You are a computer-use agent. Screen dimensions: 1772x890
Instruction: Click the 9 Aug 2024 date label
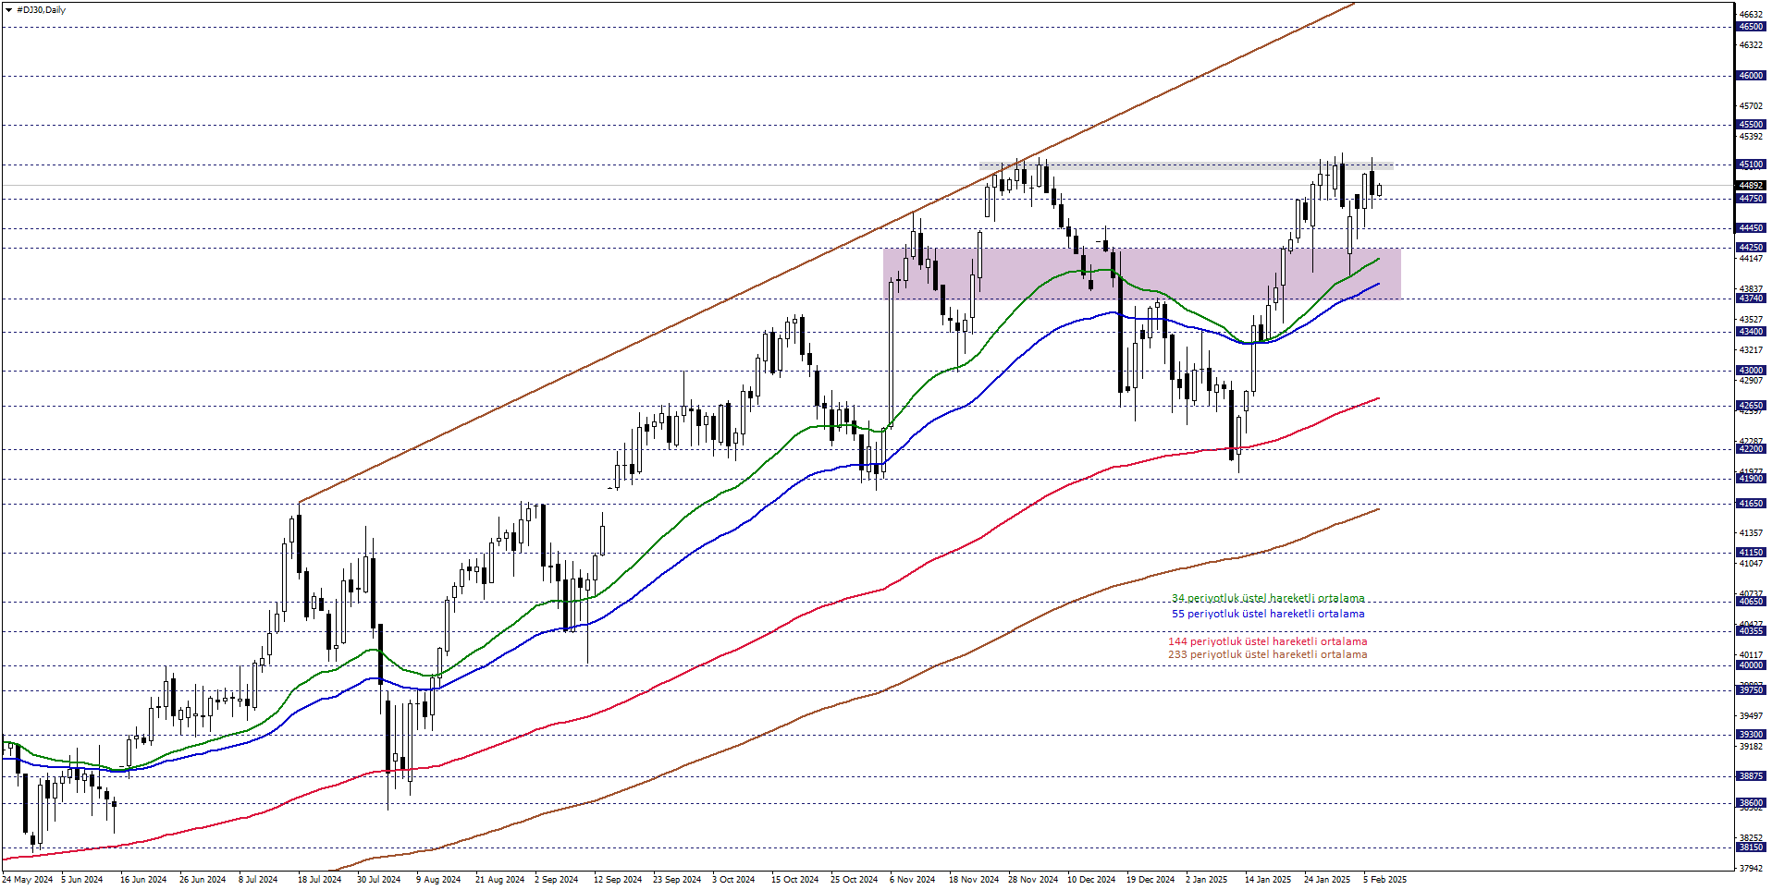click(x=438, y=880)
